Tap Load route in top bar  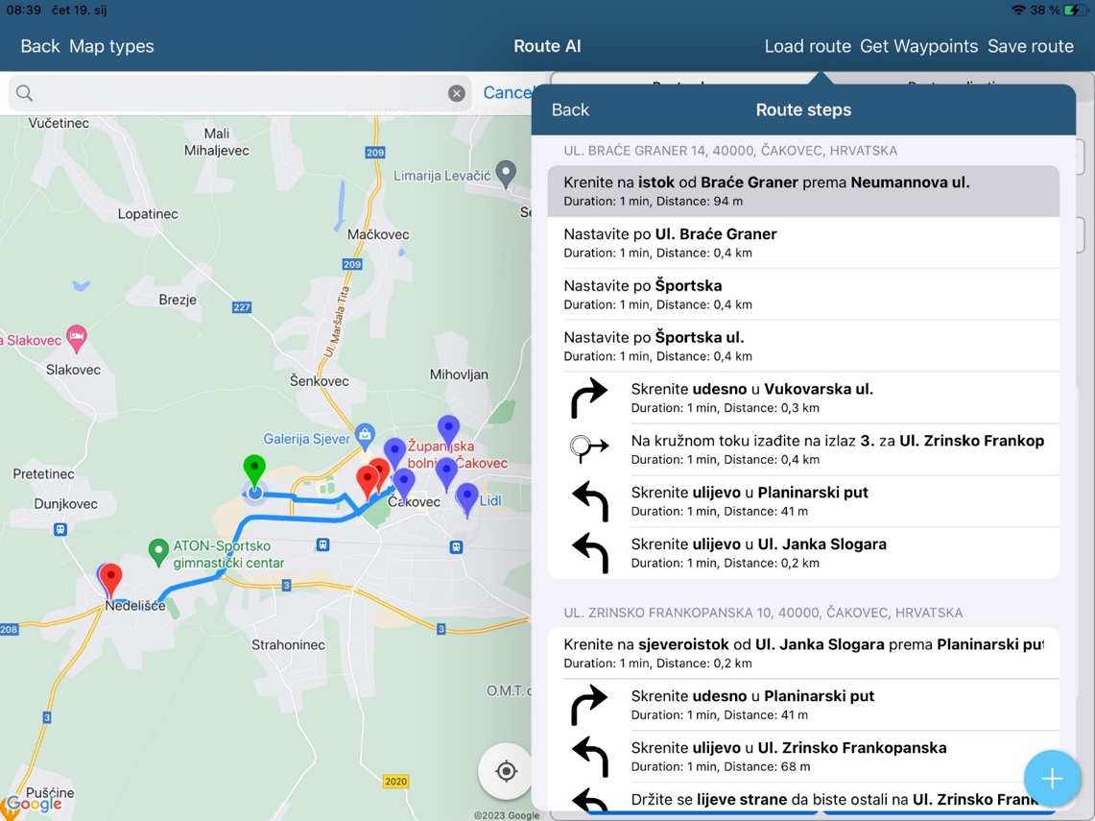point(807,46)
